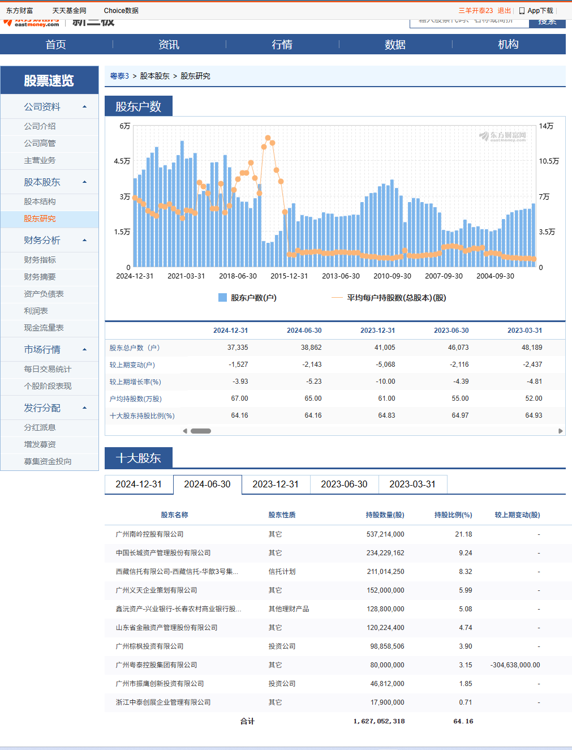Image resolution: width=572 pixels, height=750 pixels.
Task: Click the horizontal scrollbar thumb under table
Action: coord(201,431)
